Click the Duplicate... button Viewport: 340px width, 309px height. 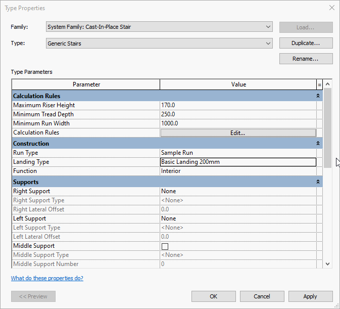pyautogui.click(x=306, y=43)
